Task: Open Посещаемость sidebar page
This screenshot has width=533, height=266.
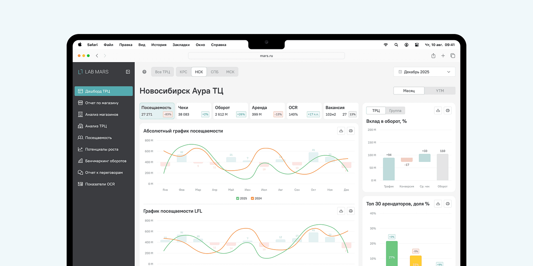Action: pos(104,138)
